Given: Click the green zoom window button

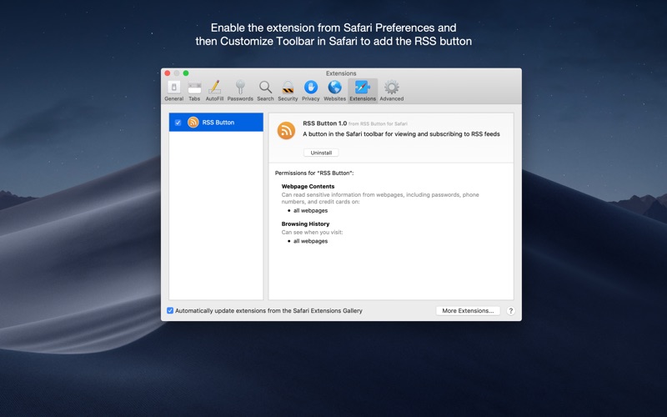Looking at the screenshot, I should (186, 73).
